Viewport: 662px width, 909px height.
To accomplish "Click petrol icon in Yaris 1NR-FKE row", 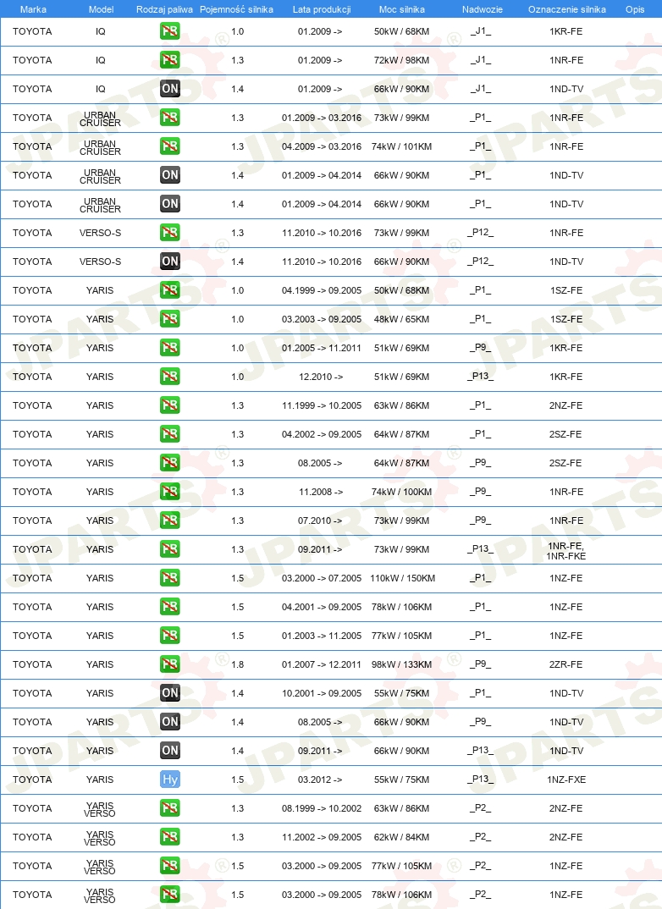I will coord(170,549).
